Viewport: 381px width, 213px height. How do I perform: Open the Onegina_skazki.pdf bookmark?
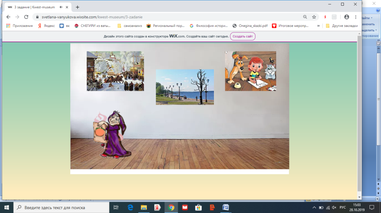tap(250, 26)
